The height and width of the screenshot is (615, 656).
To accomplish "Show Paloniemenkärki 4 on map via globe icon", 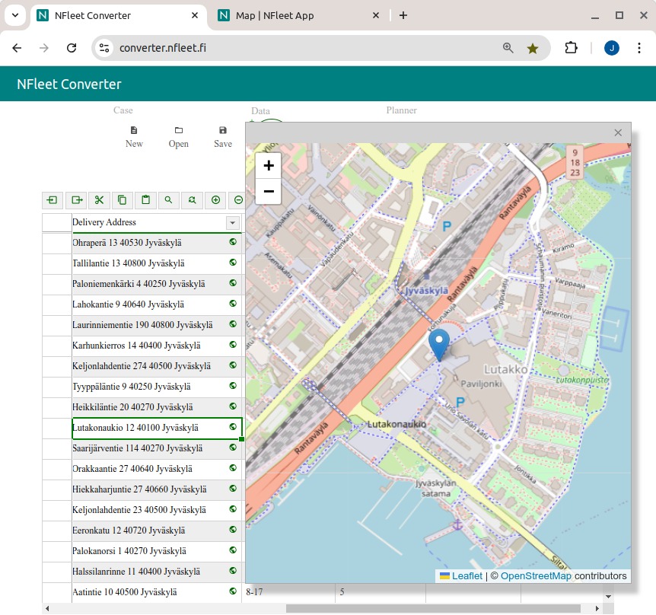I will coord(233,283).
